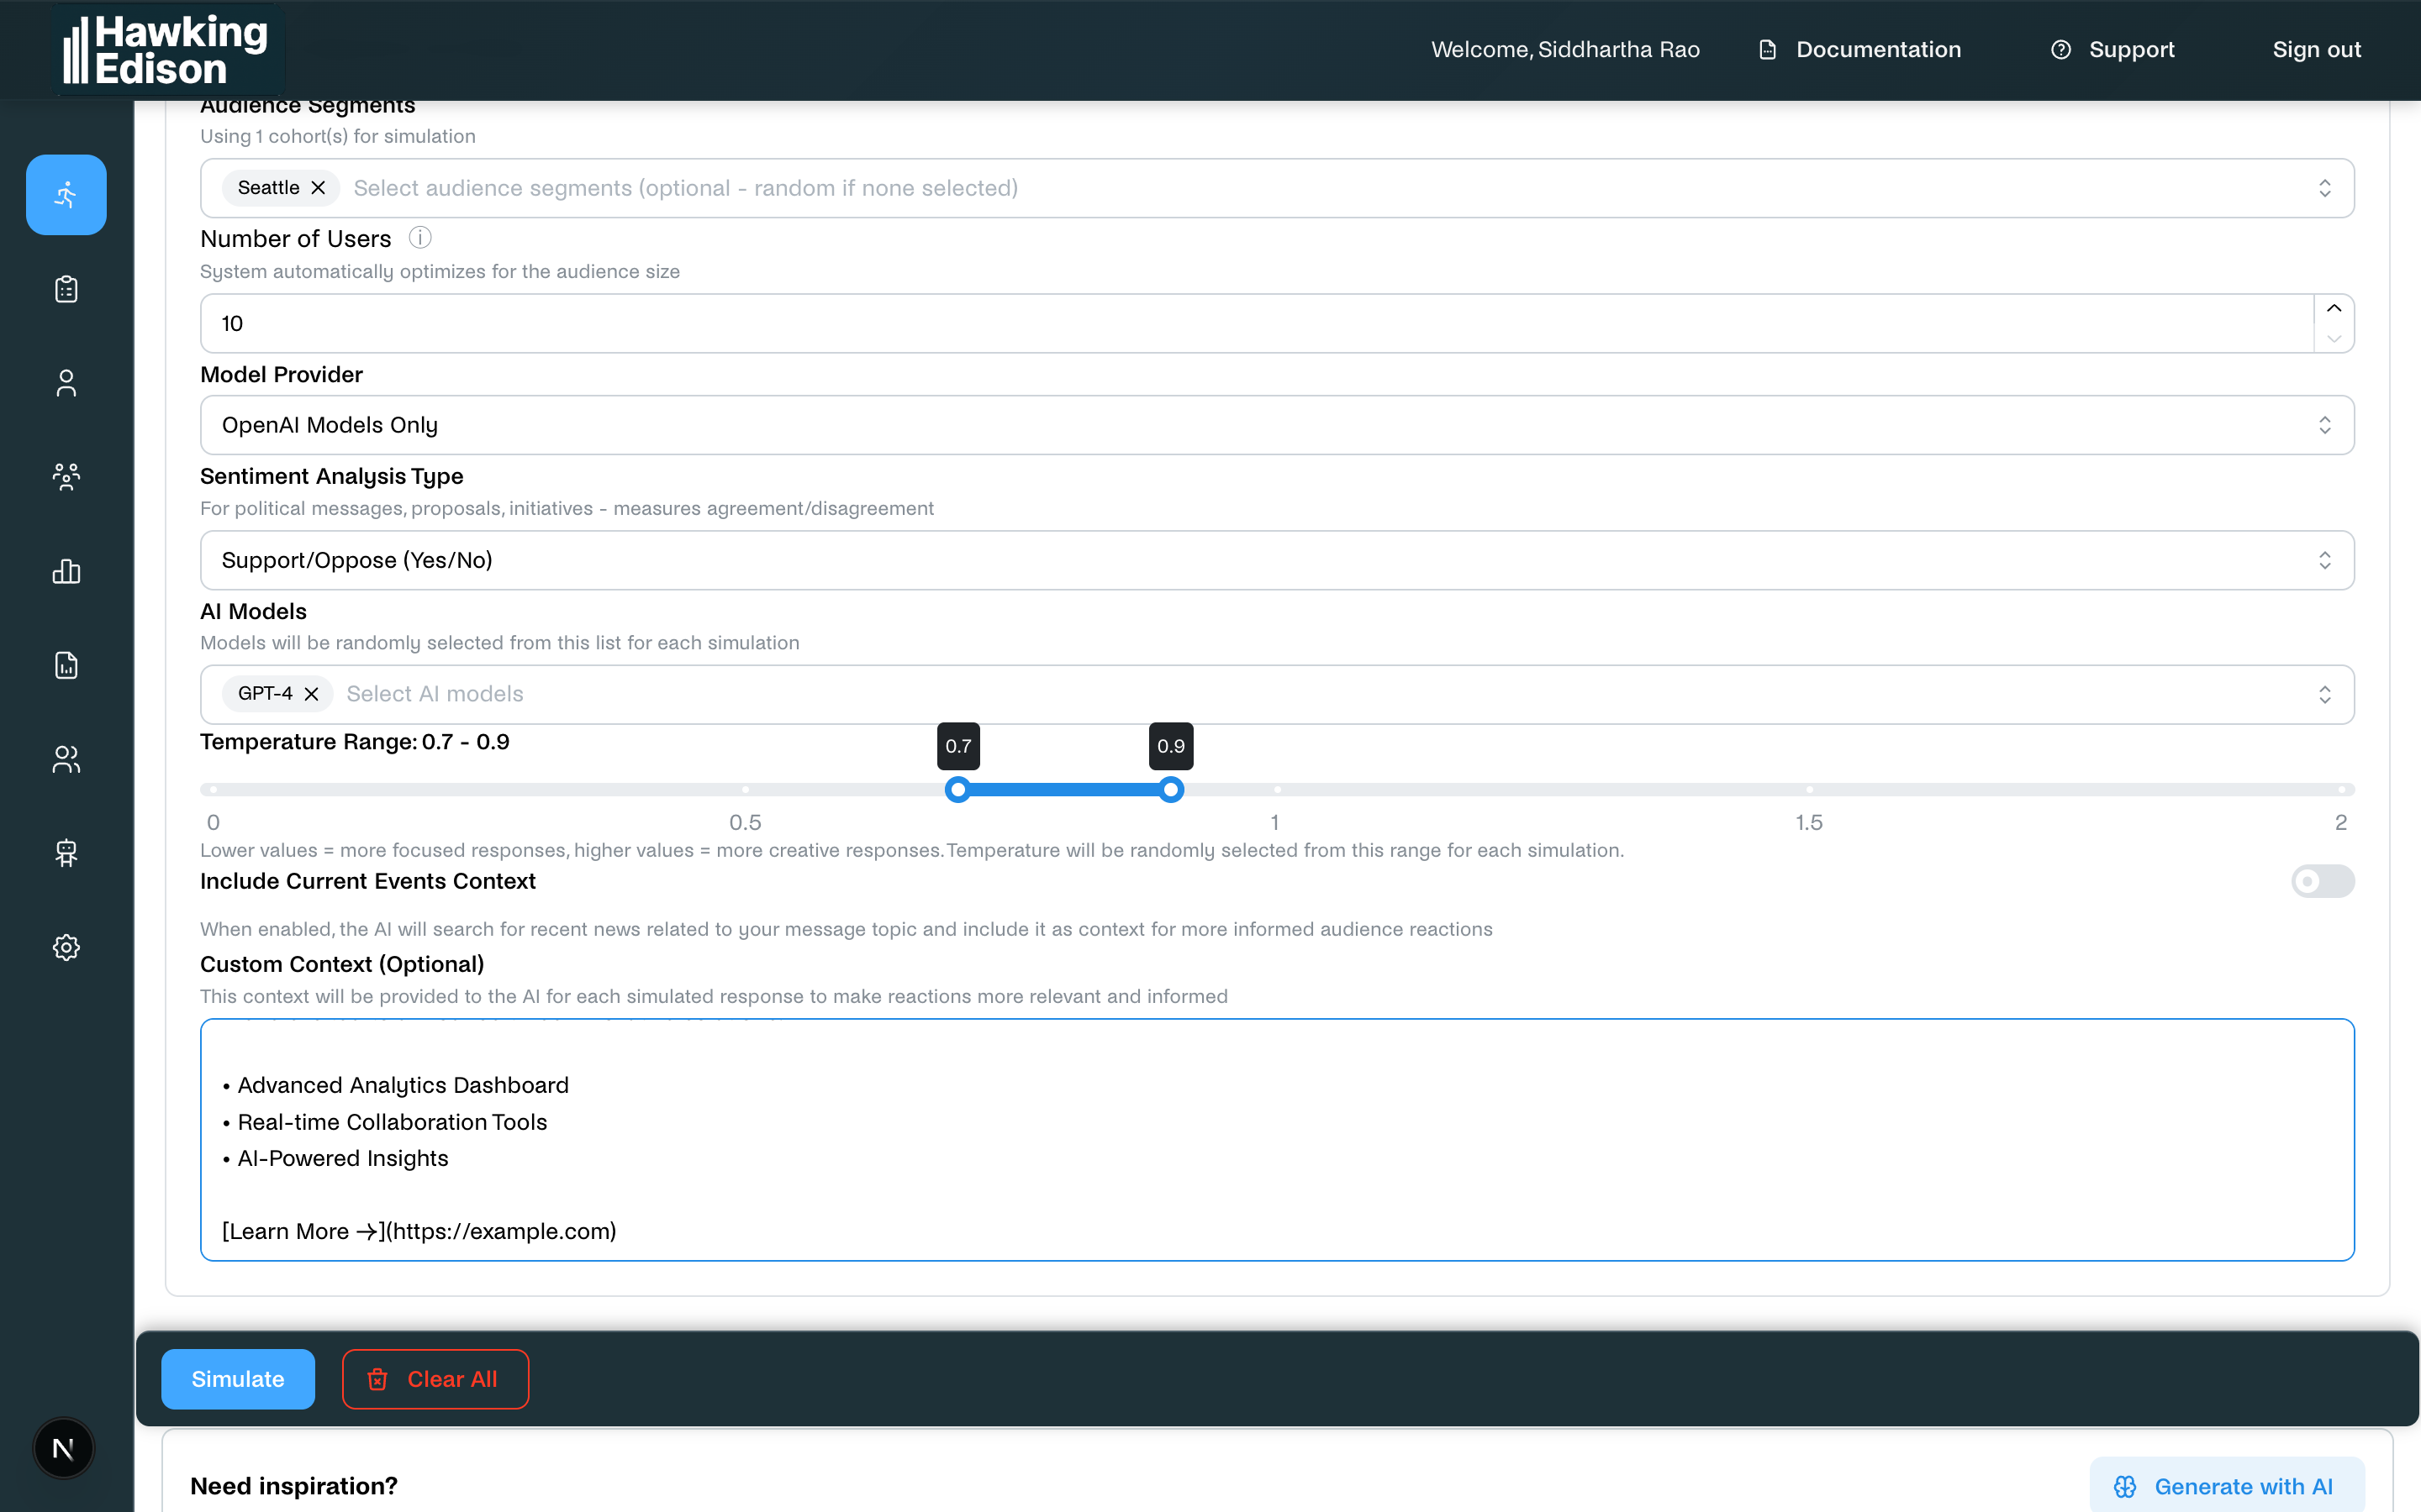Open the running-person simulation sidebar icon
Viewport: 2421px width, 1512px height.
(x=66, y=195)
